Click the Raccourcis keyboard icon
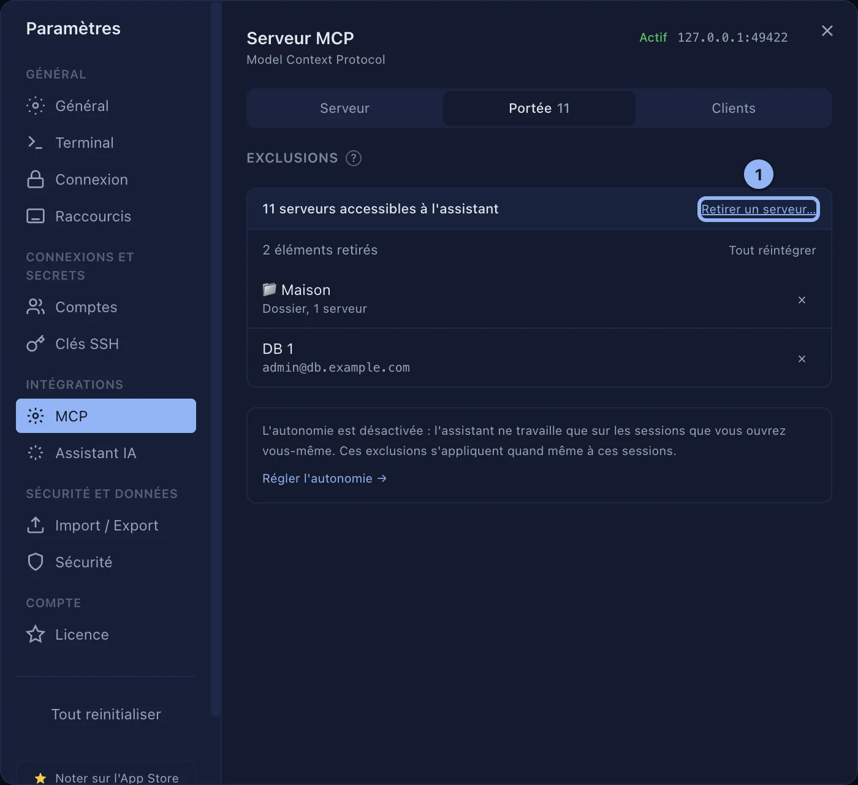 coord(36,216)
